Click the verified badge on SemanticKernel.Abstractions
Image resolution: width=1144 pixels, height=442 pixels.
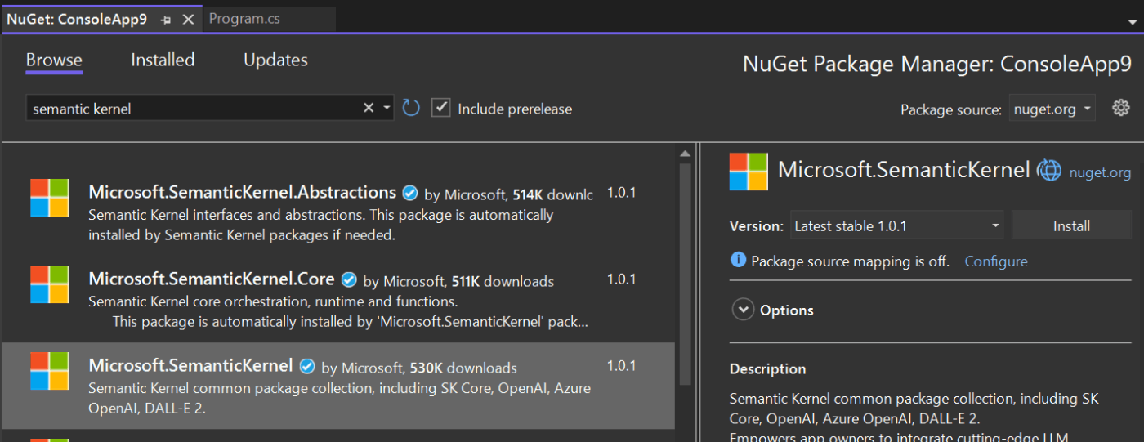coord(410,194)
